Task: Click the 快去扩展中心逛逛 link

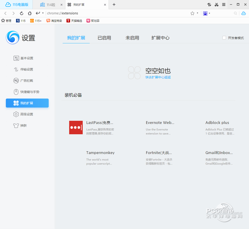Action: pos(158,77)
